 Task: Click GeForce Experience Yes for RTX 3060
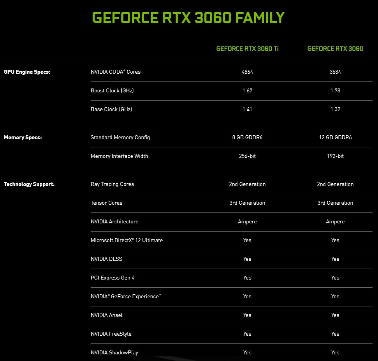335,296
